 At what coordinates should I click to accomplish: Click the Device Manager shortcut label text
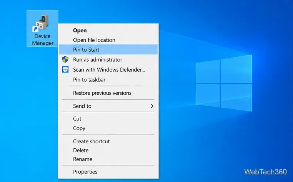(x=43, y=39)
